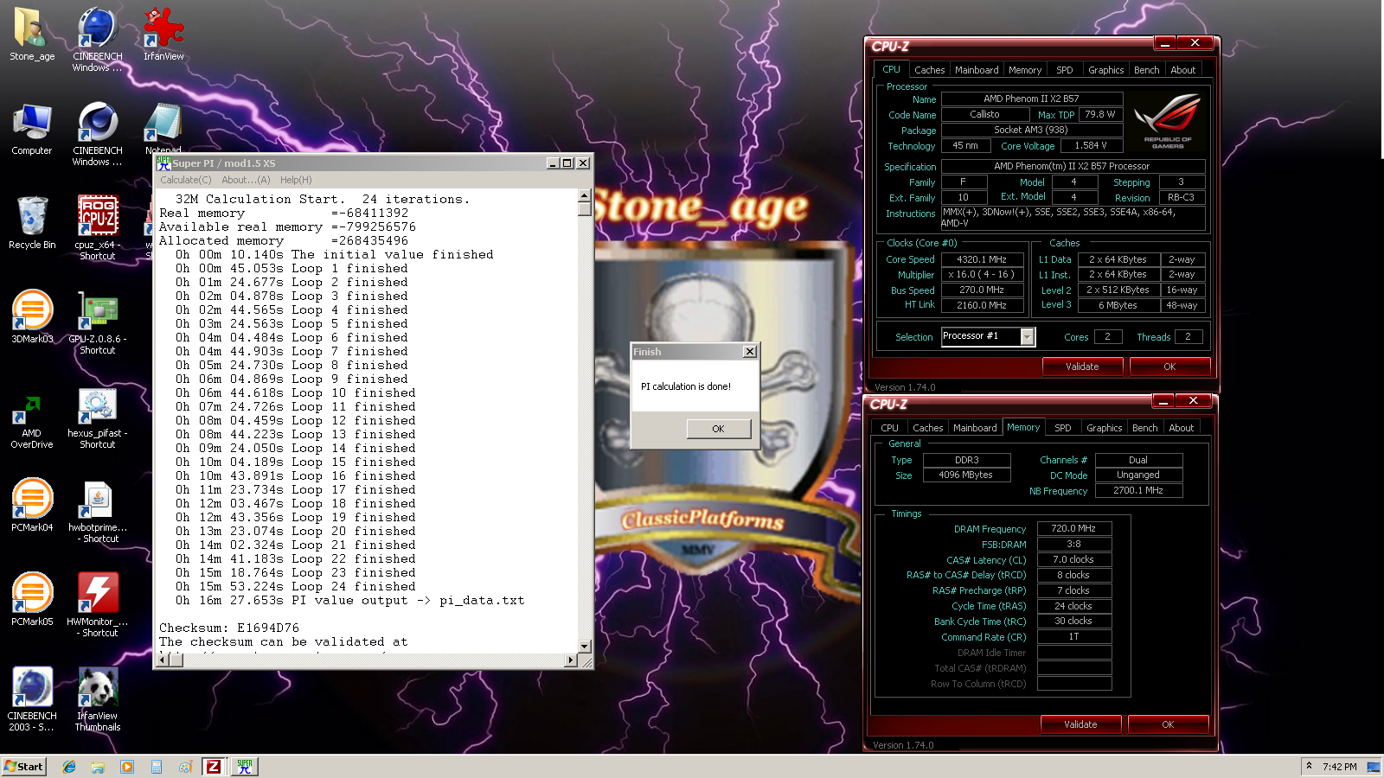This screenshot has width=1384, height=778.
Task: Switch to CPU-Z taskbar button
Action: tap(214, 767)
